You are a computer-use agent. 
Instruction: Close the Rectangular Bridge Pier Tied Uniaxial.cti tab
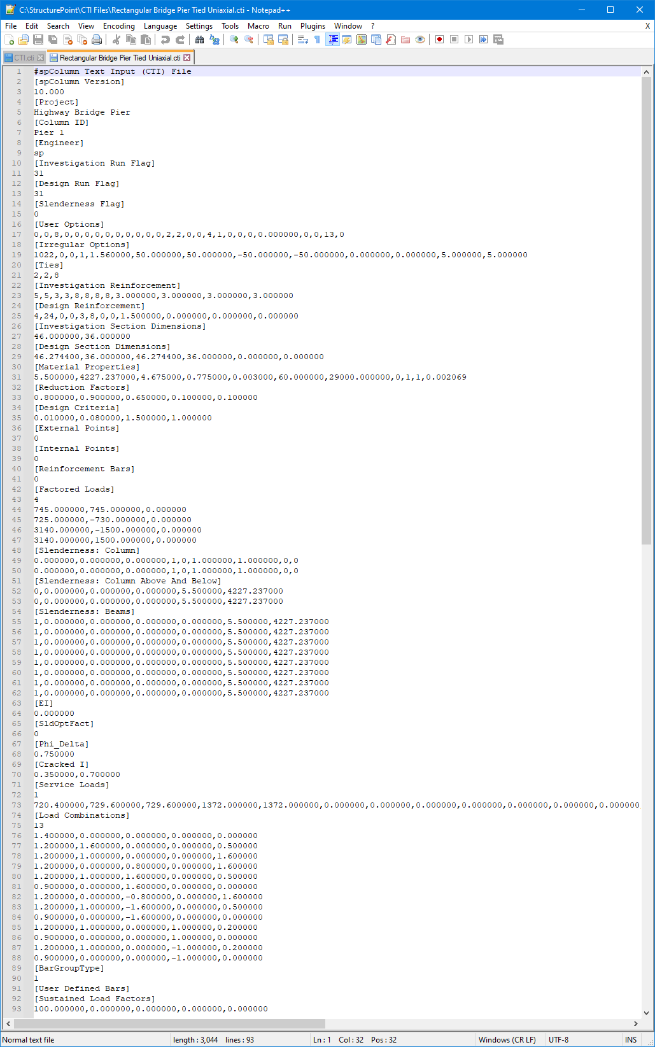pos(187,58)
